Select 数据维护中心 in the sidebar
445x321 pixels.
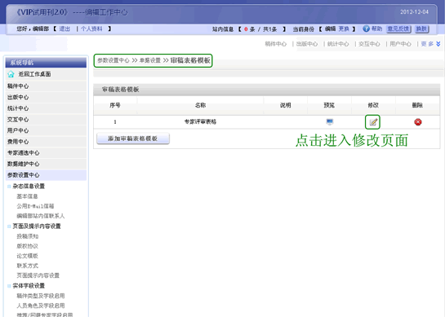click(46, 164)
